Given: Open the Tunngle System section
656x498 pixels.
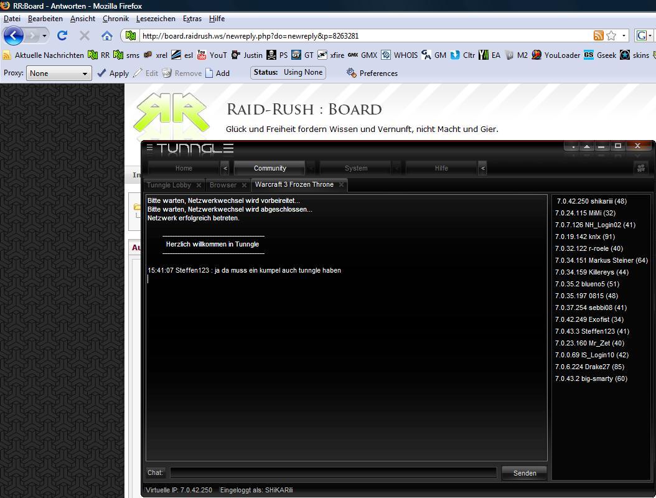Looking at the screenshot, I should 356,168.
